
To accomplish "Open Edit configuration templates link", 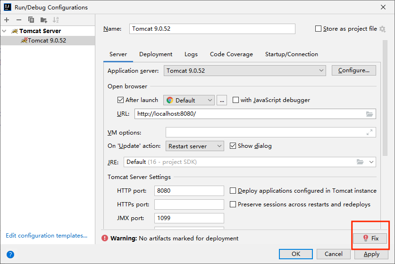I will [47, 236].
